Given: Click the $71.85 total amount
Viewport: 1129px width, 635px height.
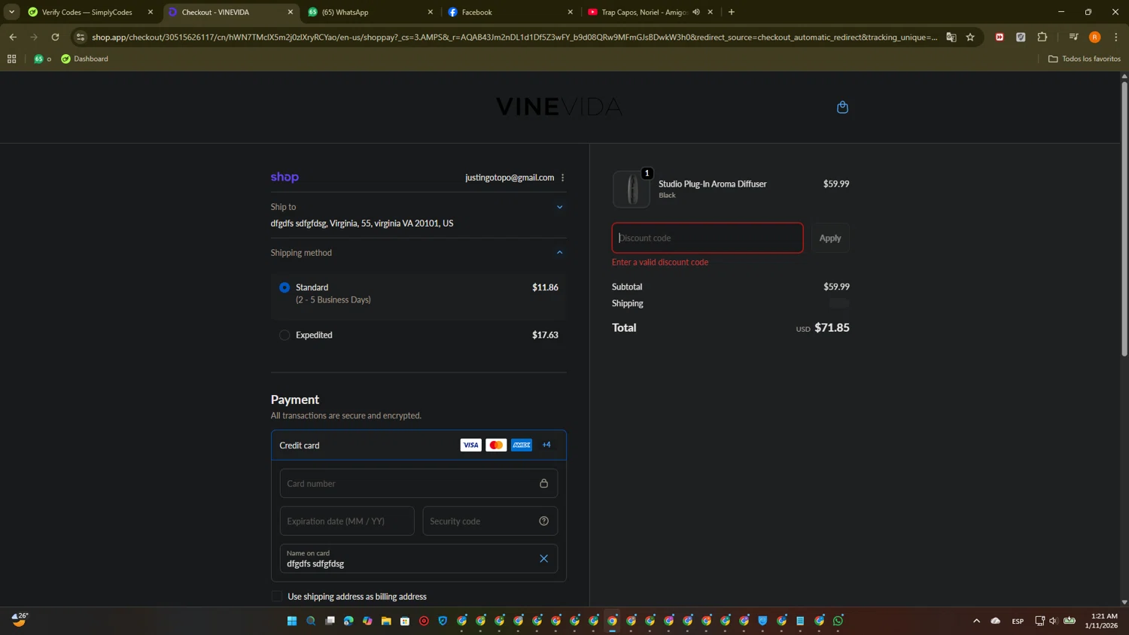Looking at the screenshot, I should pos(832,327).
